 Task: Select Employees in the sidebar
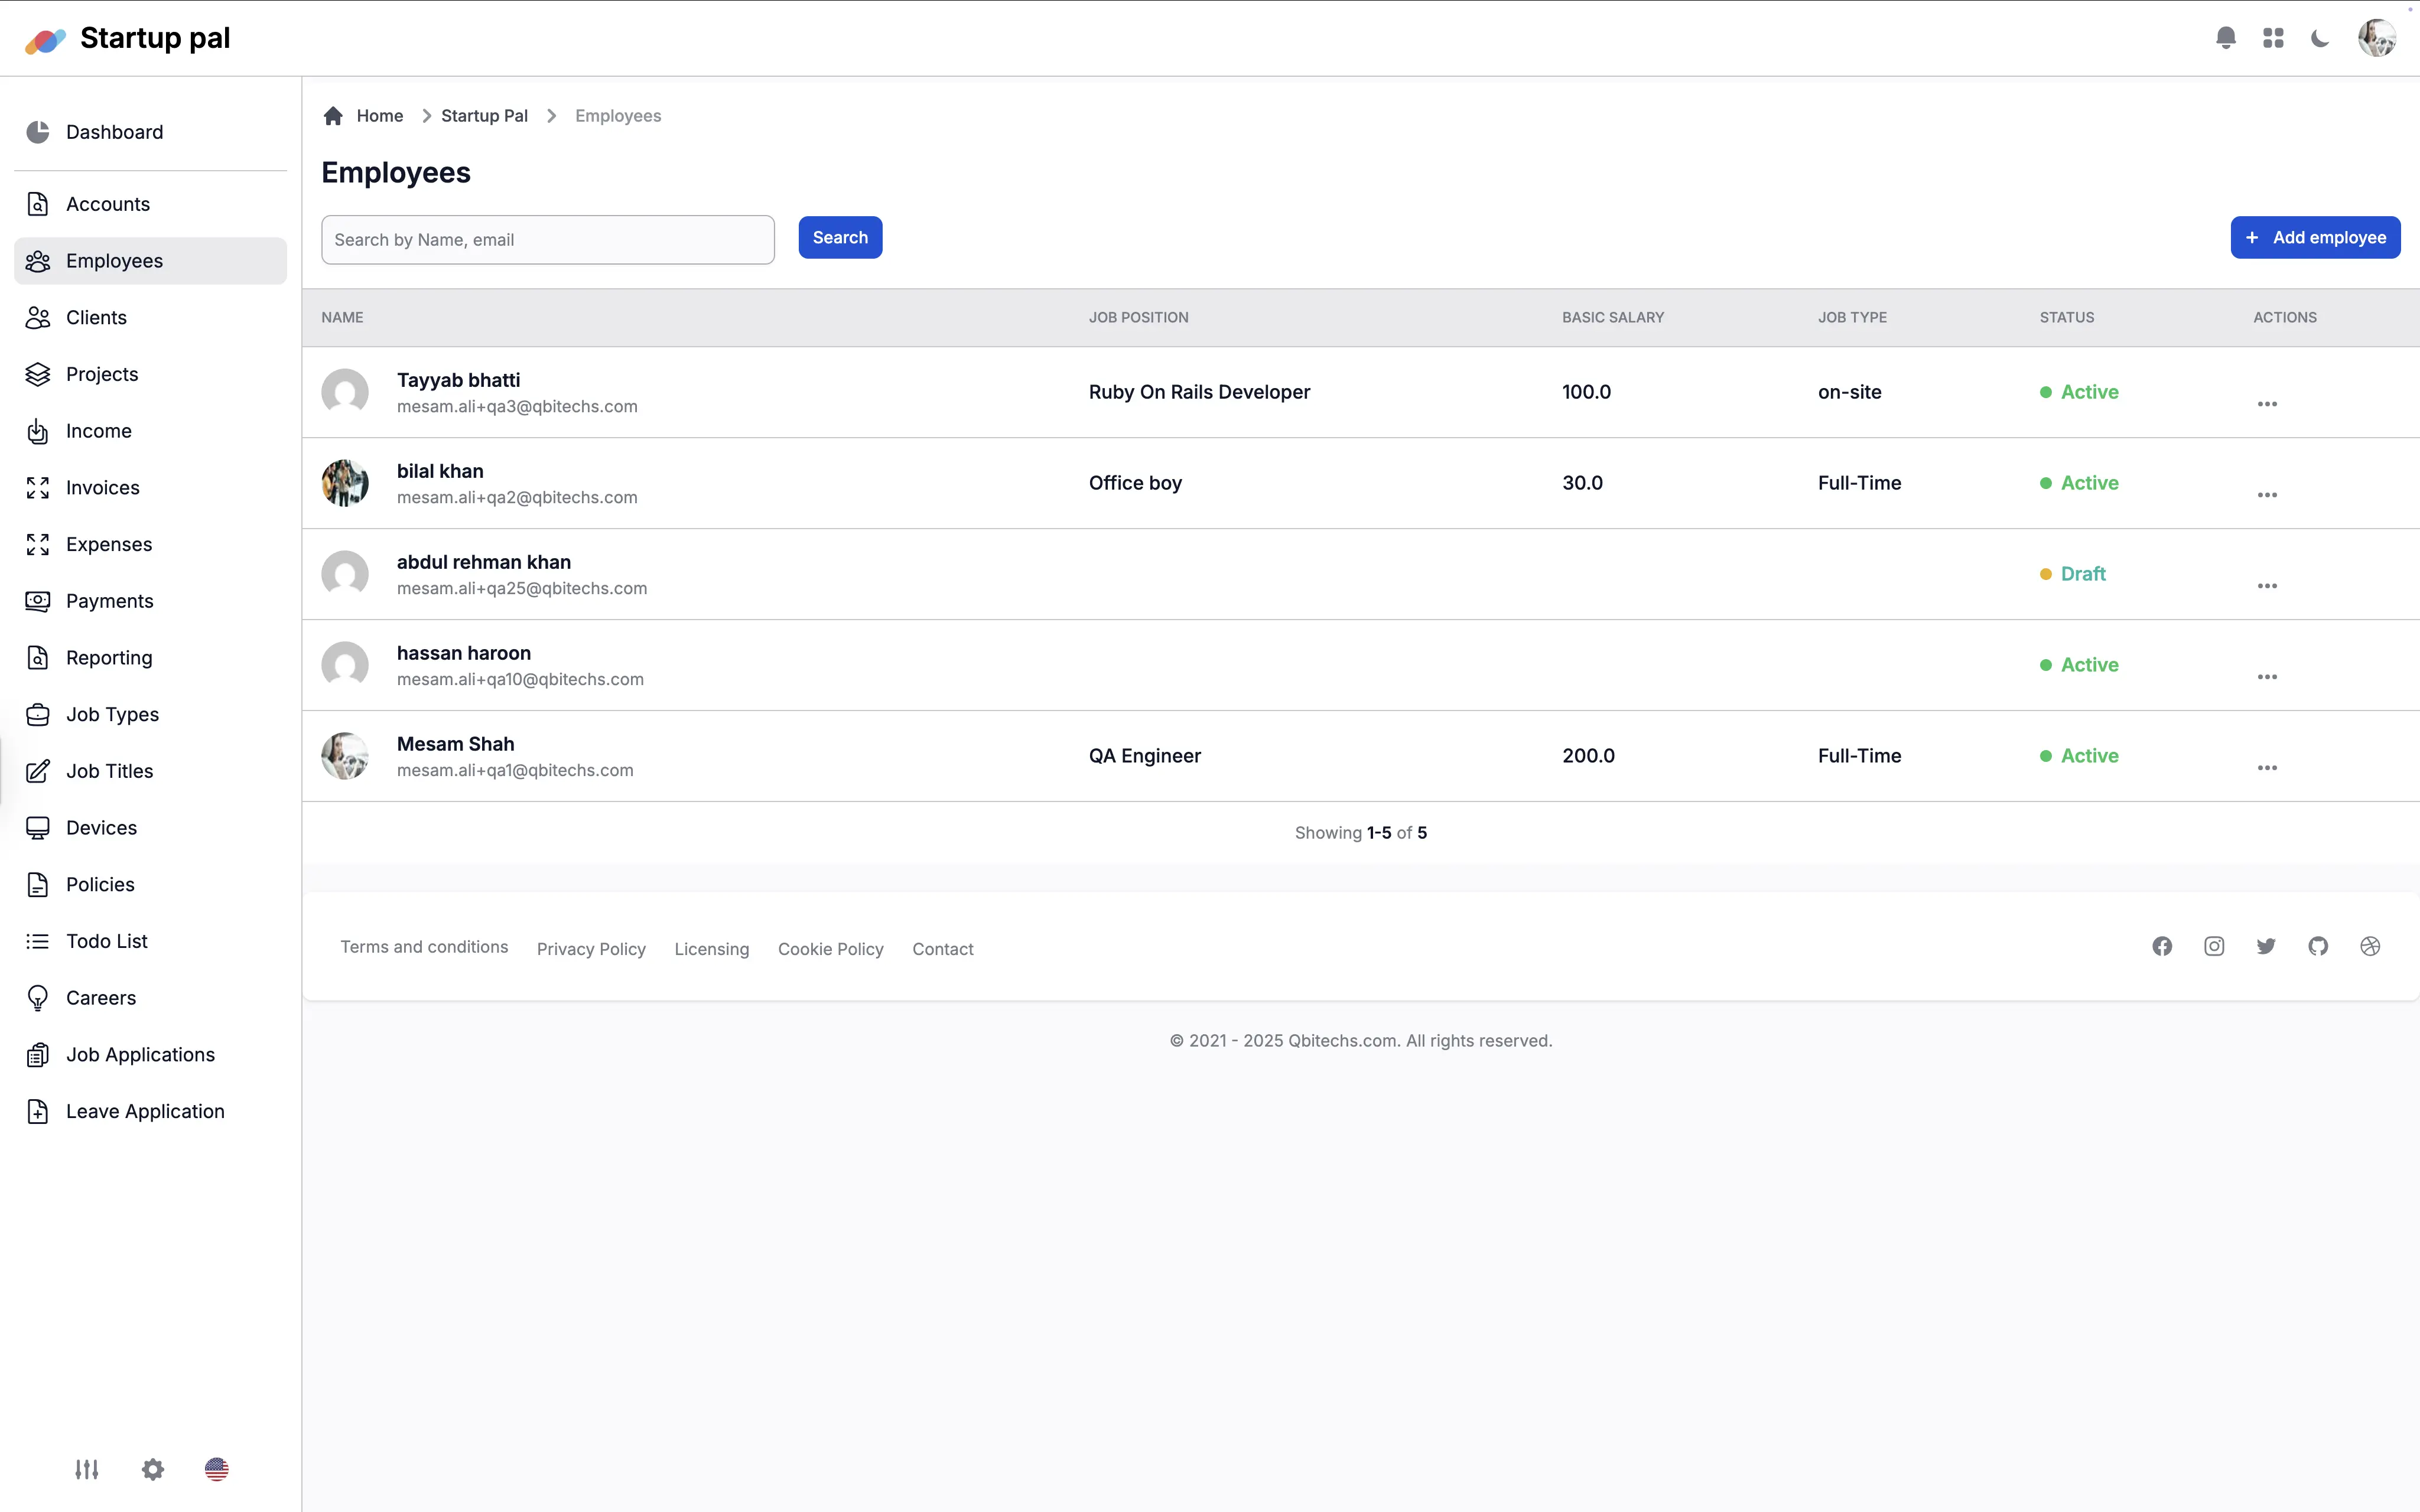coord(150,261)
